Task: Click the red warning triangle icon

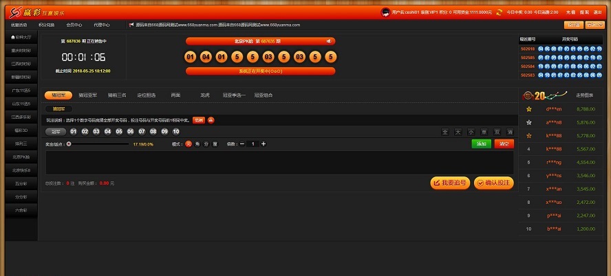Action: 211,119
